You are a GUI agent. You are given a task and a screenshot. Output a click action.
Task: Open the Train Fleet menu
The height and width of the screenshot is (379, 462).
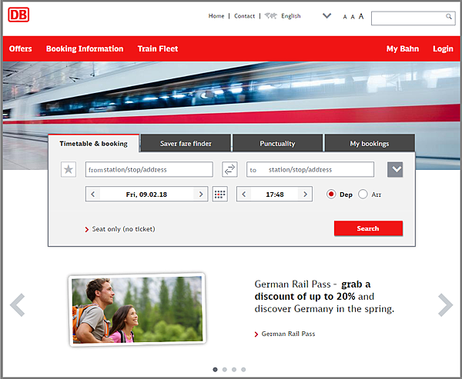158,49
